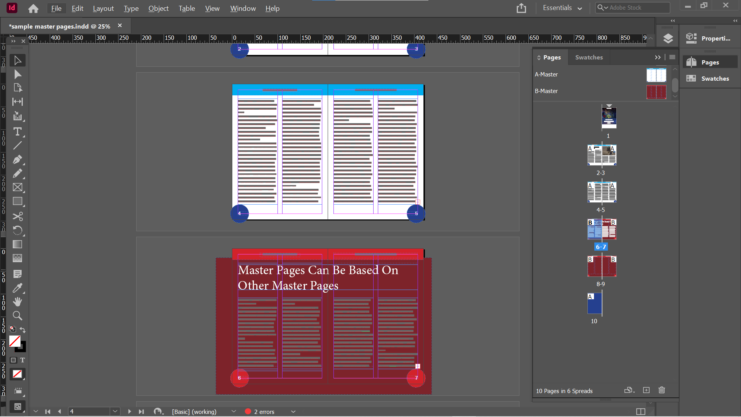The height and width of the screenshot is (417, 741).
Task: Open the page number dropdown
Action: (115, 411)
